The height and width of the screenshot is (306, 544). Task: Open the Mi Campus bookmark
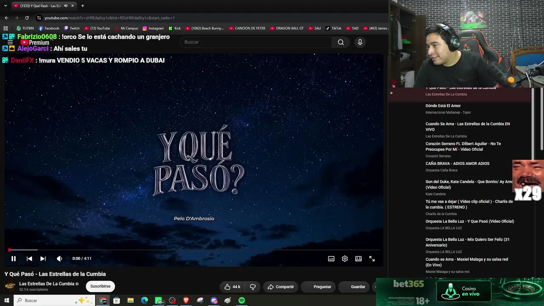[x=126, y=28]
